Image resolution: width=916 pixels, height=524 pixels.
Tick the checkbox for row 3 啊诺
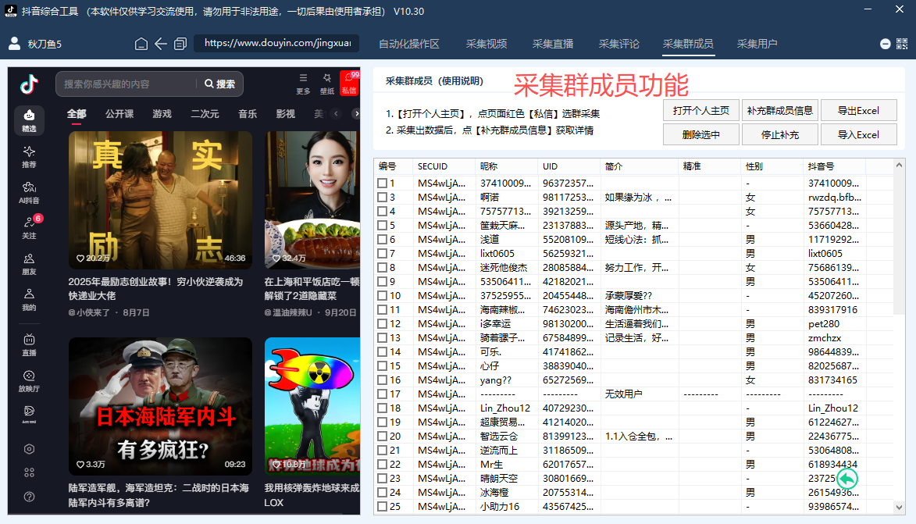point(382,198)
